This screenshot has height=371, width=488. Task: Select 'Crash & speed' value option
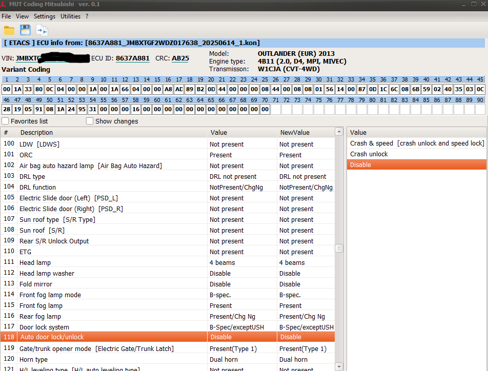[417, 143]
